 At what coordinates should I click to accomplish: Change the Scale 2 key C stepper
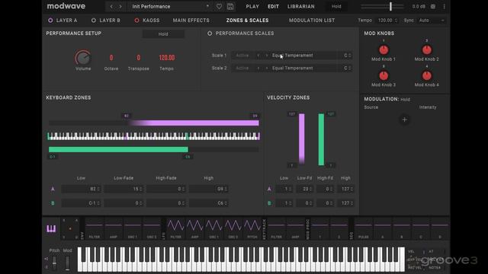(x=347, y=68)
